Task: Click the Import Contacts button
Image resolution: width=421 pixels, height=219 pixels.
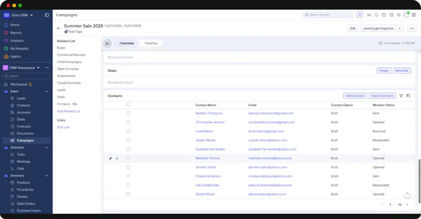Action: tap(383, 96)
